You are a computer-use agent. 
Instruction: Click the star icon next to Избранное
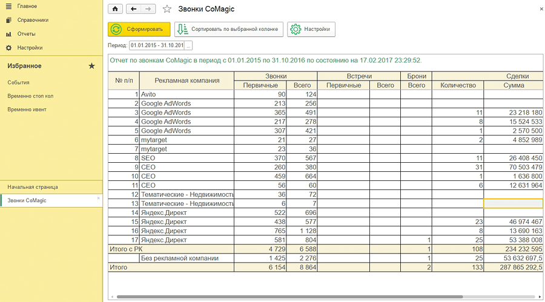pyautogui.click(x=91, y=65)
